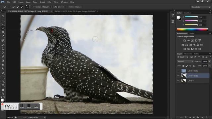
Task: Add Curves adjustment
Action: tap(192, 40)
